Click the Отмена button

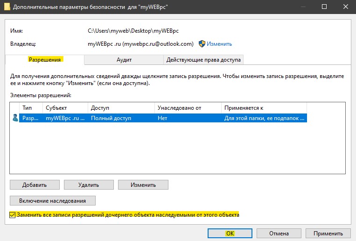pos(279,234)
